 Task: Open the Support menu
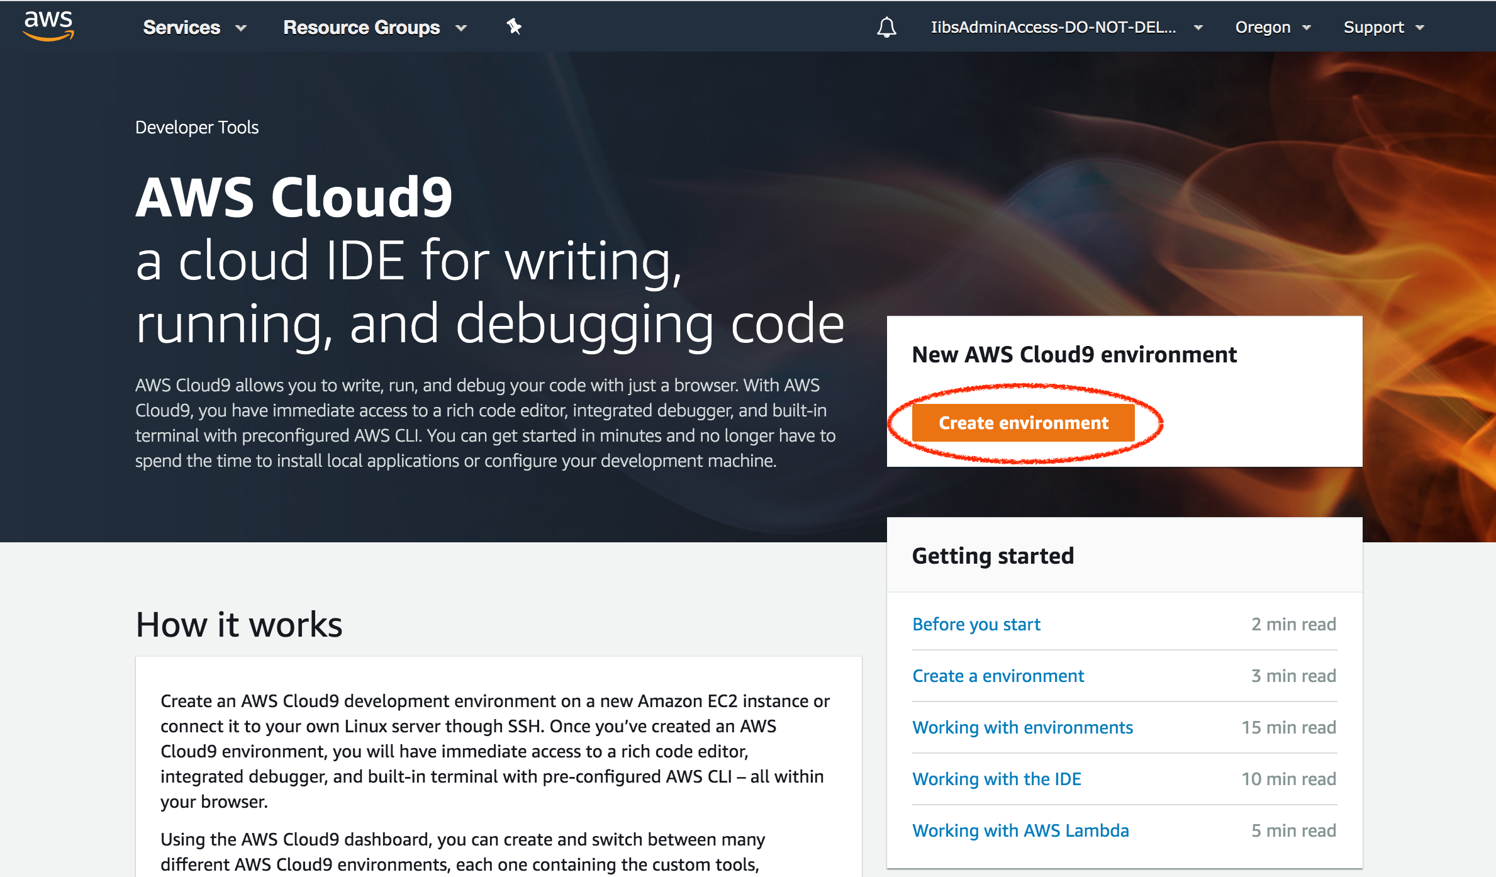(1373, 27)
